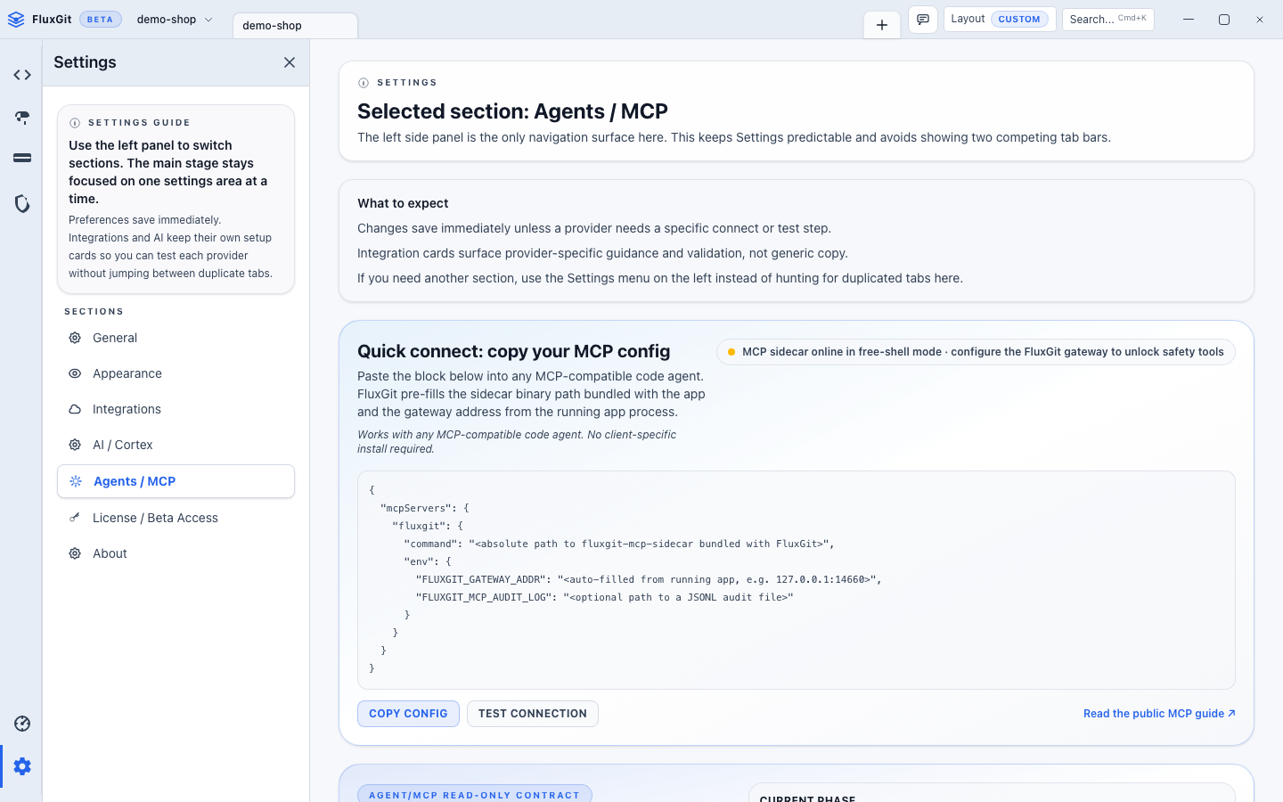The width and height of the screenshot is (1283, 802).
Task: Click the FLUXGIT_GATEWAY_ADDR line in config
Action: coord(649,579)
